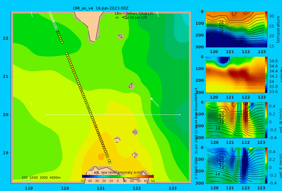Click the cyan 200m depth contour legend line

click(27, 180)
